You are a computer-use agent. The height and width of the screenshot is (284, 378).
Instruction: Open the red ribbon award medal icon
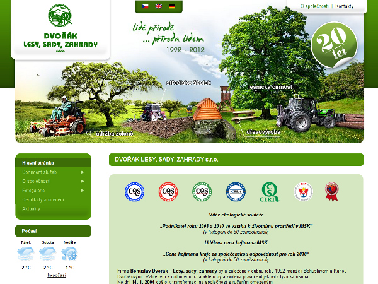332,191
